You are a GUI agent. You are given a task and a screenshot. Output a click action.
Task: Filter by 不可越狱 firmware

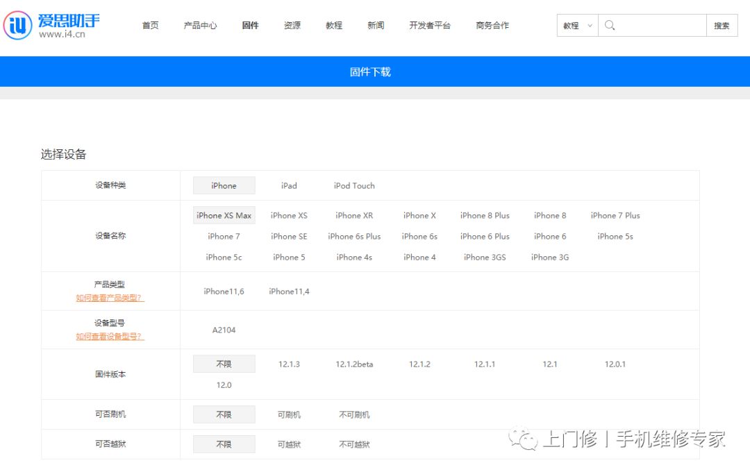(x=354, y=444)
